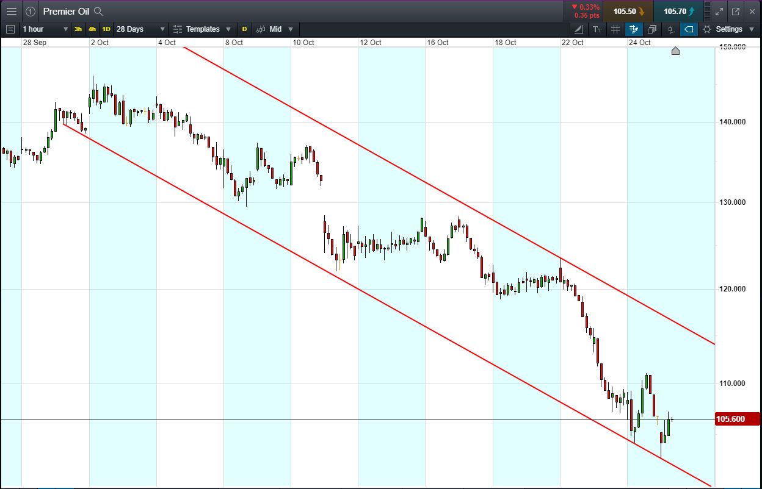This screenshot has width=762, height=489.
Task: Select the upper red trend line
Action: point(449,195)
